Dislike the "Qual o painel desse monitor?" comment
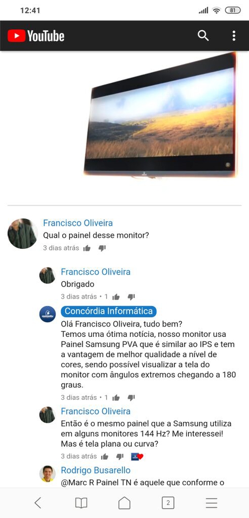The image size is (249, 518). click(x=102, y=248)
